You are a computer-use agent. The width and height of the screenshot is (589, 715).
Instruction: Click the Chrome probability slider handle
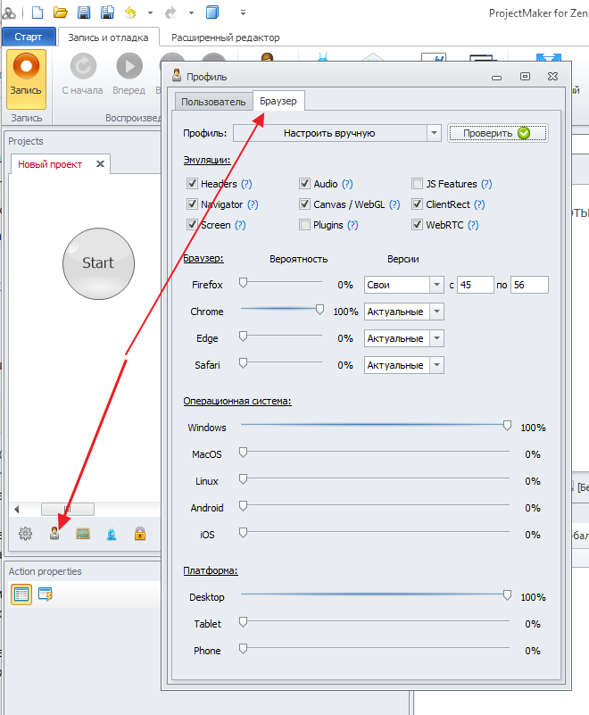(x=320, y=310)
